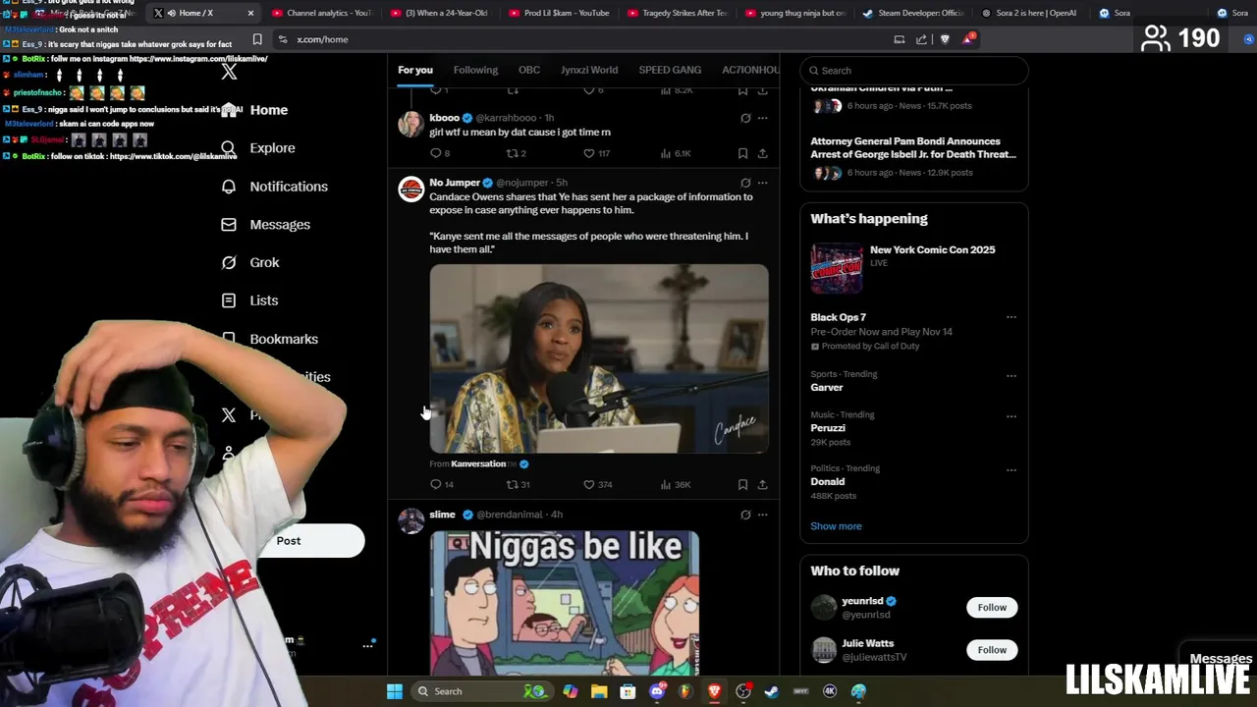Repost kbooo's post
This screenshot has height=707, width=1257.
point(512,153)
